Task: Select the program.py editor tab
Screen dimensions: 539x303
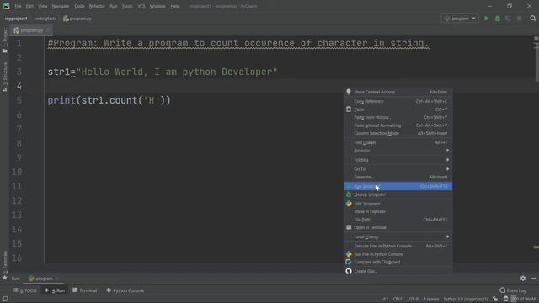Action: (x=31, y=30)
